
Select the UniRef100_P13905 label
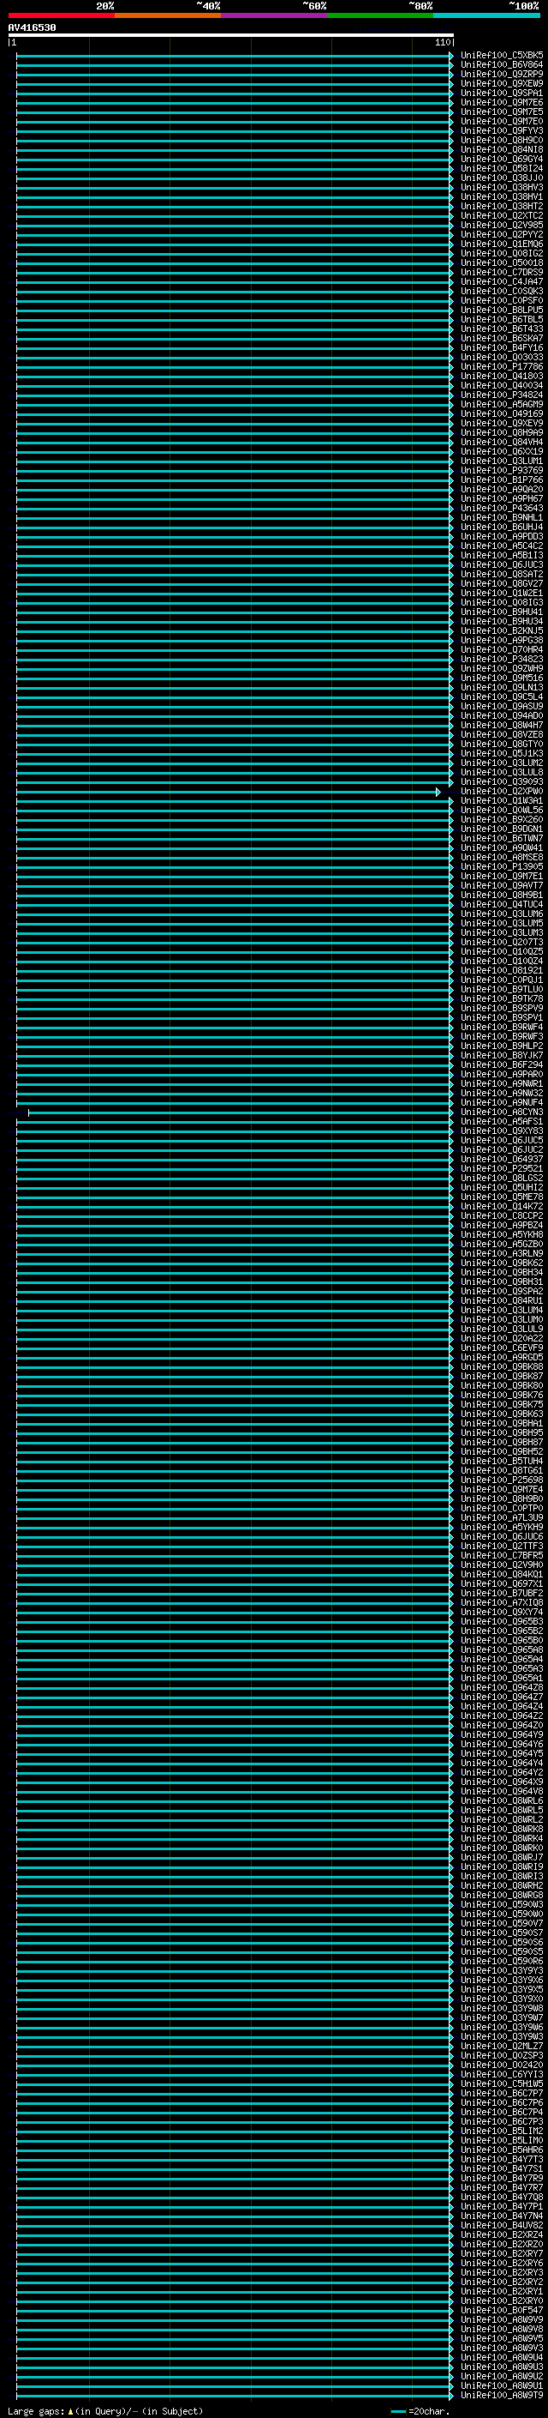502,867
